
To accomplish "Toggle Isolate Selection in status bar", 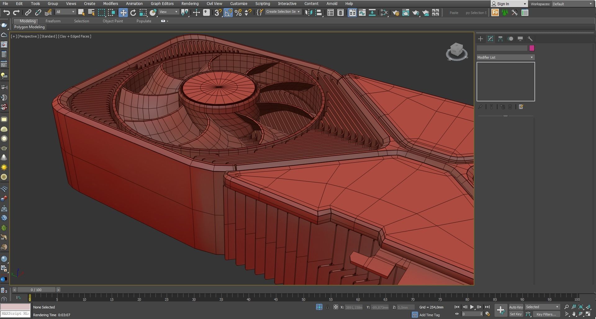I will 319,307.
